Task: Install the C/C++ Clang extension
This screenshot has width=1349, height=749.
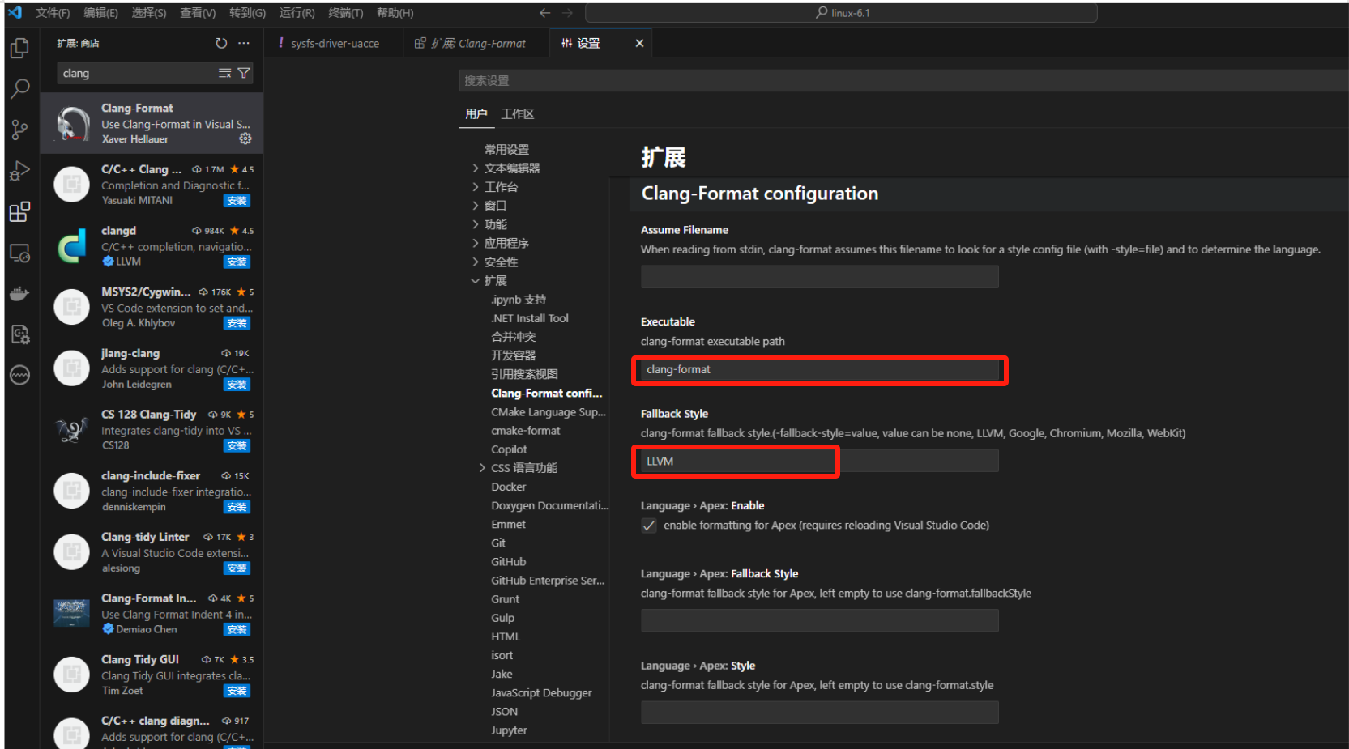Action: (x=237, y=201)
